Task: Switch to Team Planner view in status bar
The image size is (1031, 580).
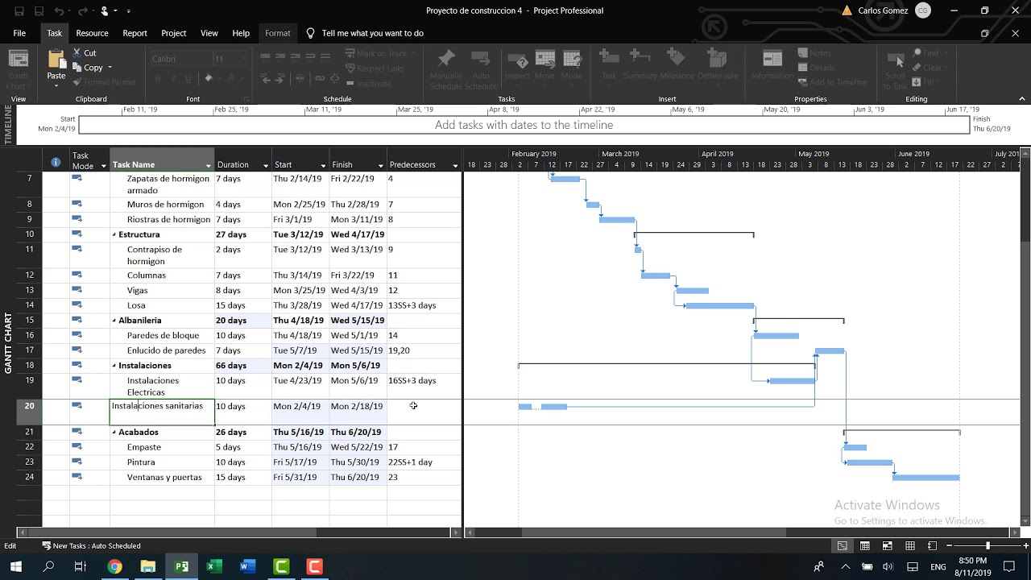Action: coord(887,545)
